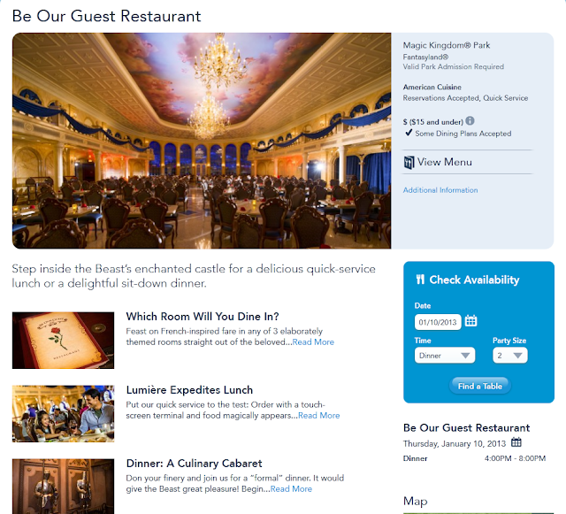Image resolution: width=566 pixels, height=514 pixels.
Task: Click the rose menu book thumbnail
Action: 63,341
